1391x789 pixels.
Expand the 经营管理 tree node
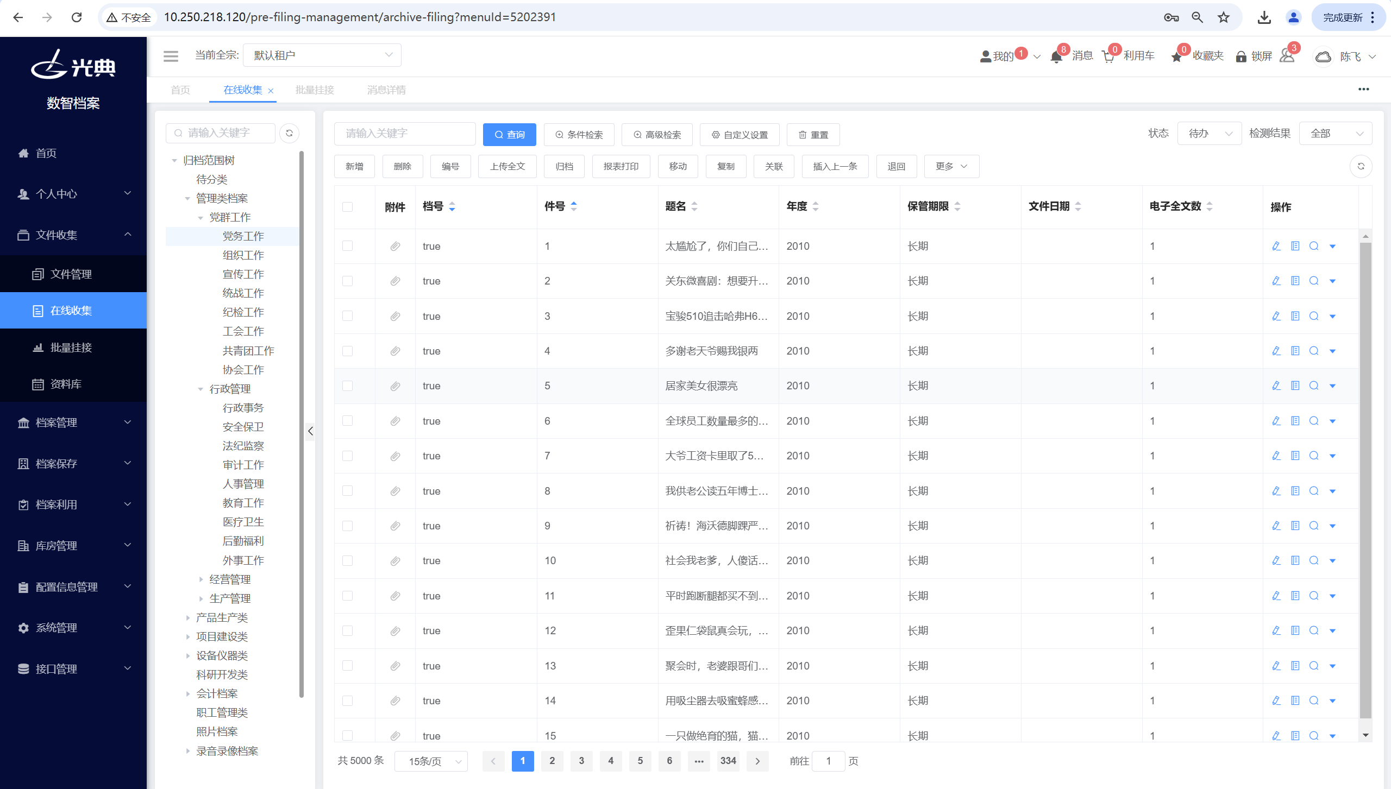(201, 579)
